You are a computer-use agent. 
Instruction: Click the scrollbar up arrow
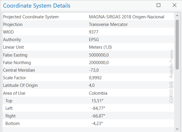pos(177,15)
